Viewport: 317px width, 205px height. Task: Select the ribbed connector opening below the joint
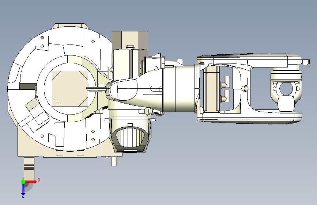pos(131,138)
